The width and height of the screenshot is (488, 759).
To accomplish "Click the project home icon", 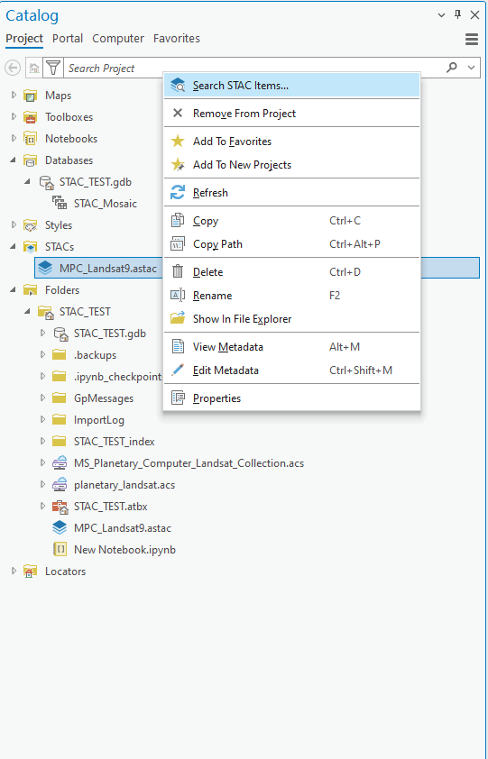I will [33, 68].
